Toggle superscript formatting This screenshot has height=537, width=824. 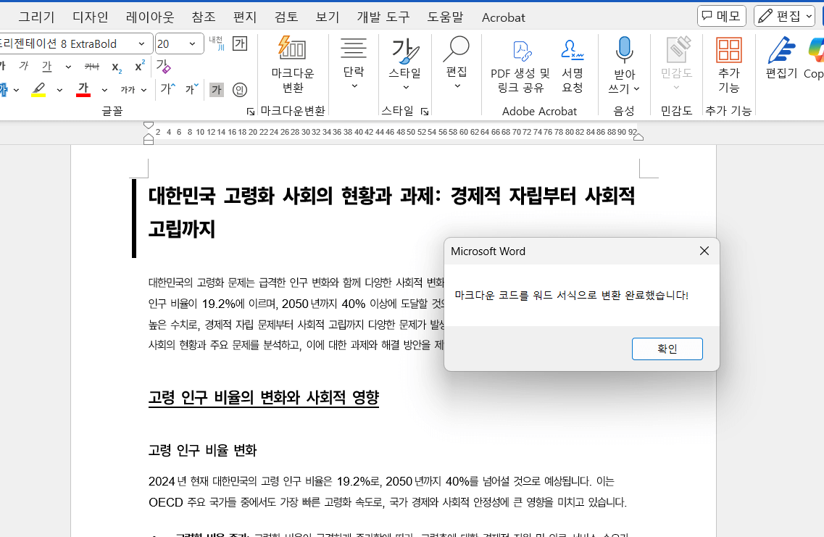pos(139,66)
